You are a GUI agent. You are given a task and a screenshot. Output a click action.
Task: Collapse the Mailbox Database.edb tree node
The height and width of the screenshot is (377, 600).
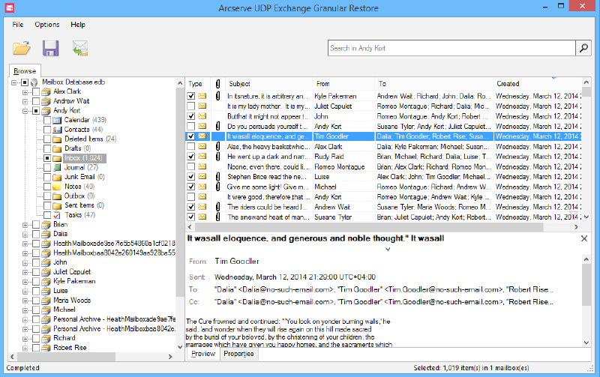point(14,82)
